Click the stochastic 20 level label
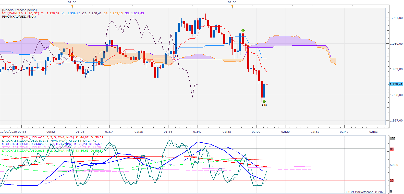Image resolution: width=404 pixels, height=194 pixels. coord(392,180)
